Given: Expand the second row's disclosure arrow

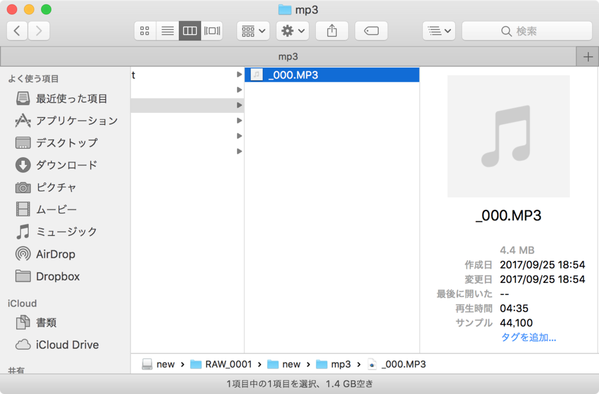Looking at the screenshot, I should point(239,89).
